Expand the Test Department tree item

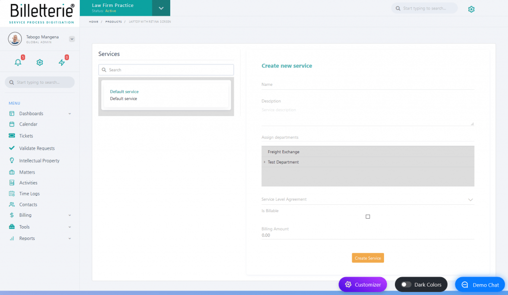coord(264,162)
